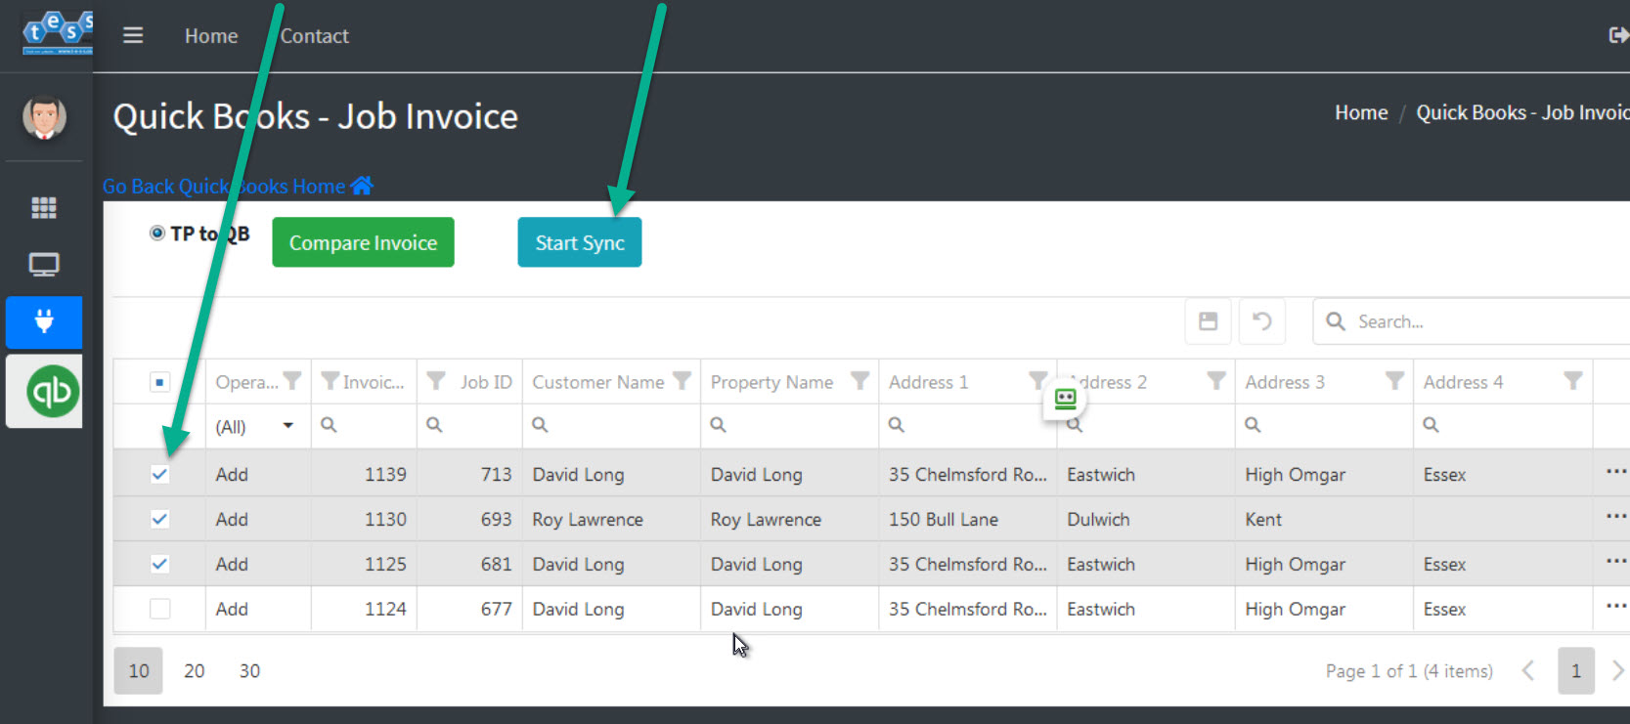Open filter on the Address 2 column

click(1216, 381)
